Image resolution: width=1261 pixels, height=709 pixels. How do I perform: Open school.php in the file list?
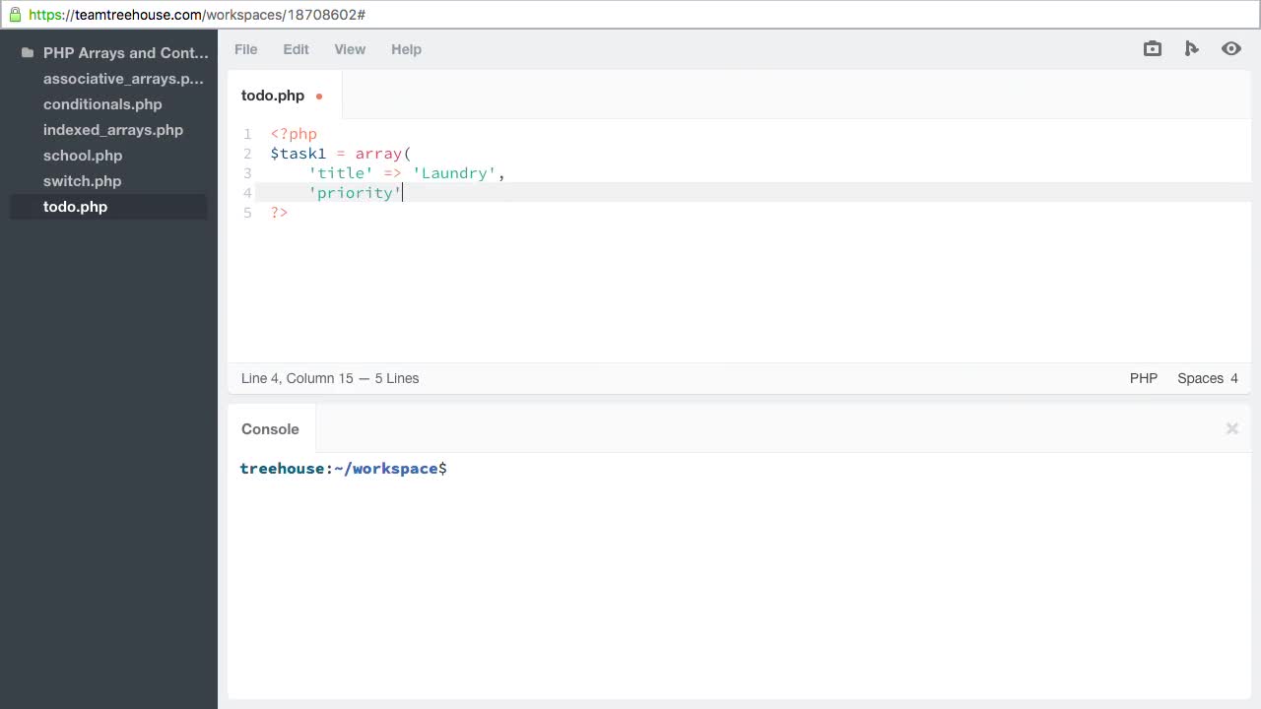coord(82,156)
